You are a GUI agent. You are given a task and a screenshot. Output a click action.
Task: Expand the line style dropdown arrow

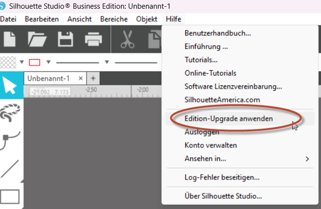(x=107, y=62)
